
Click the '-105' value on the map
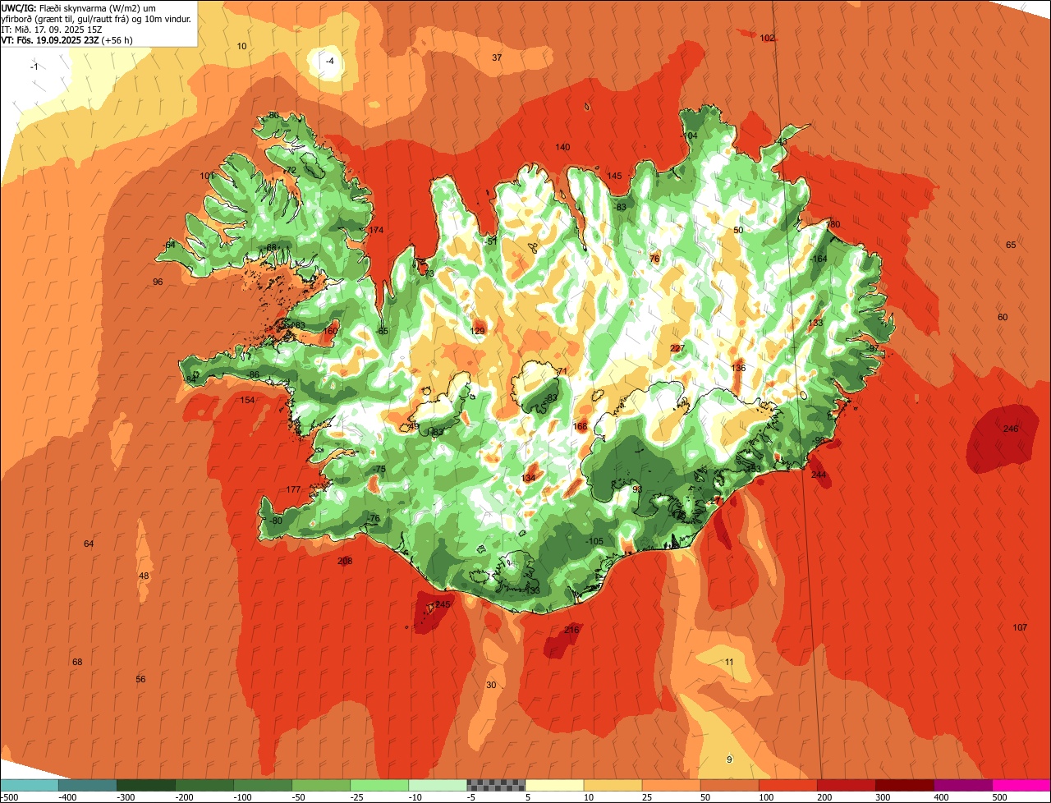[594, 541]
